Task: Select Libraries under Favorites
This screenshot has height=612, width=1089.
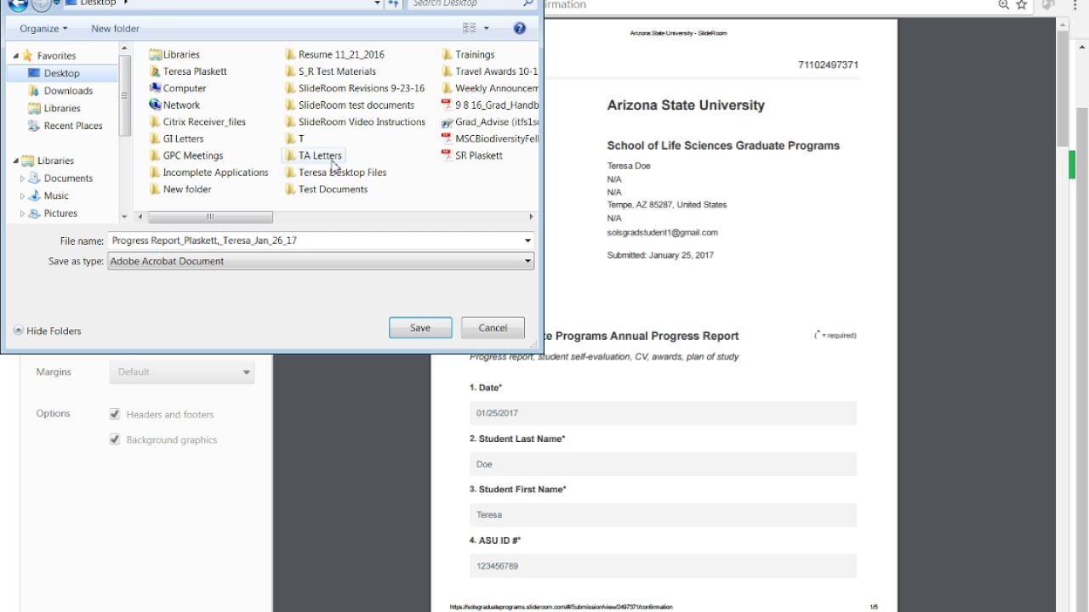Action: coord(54,108)
